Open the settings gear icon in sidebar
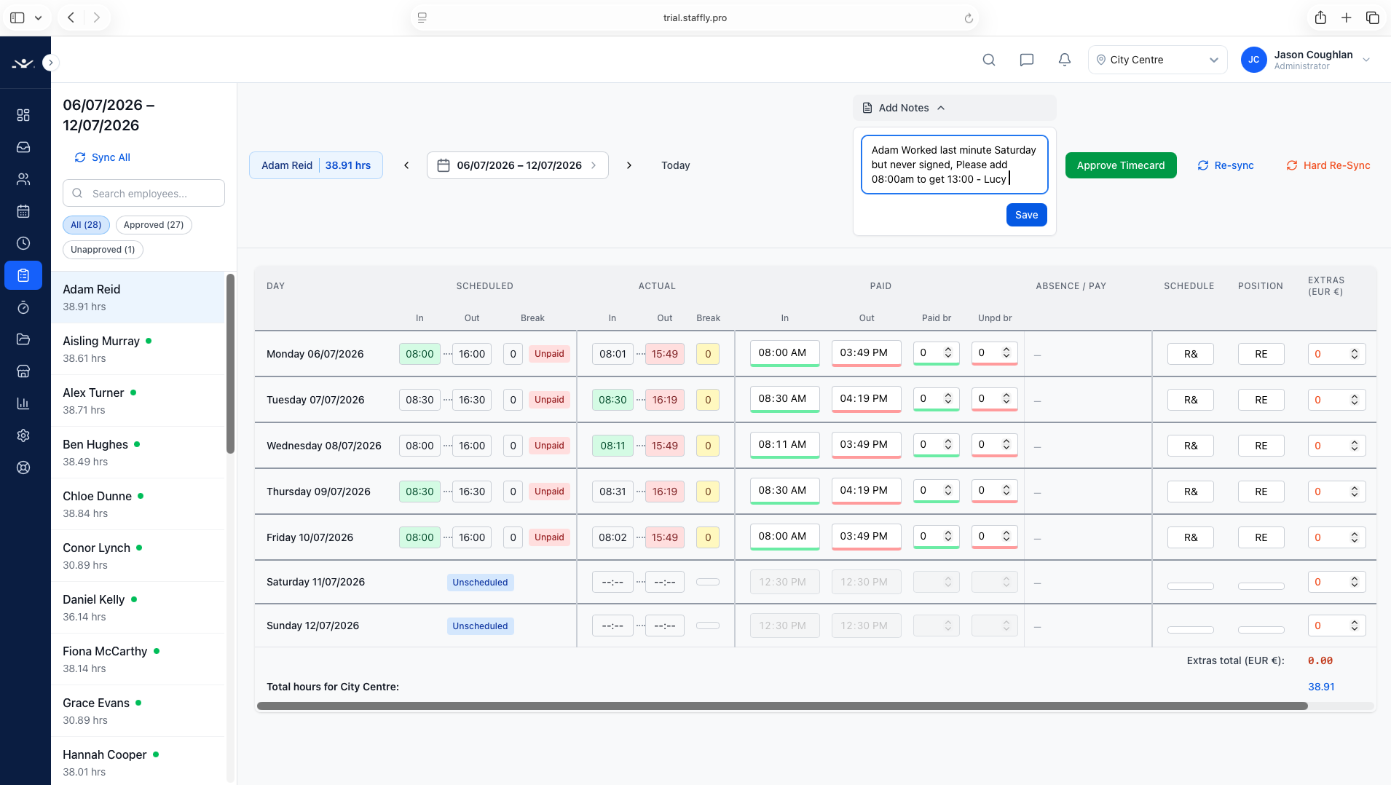 pyautogui.click(x=23, y=435)
